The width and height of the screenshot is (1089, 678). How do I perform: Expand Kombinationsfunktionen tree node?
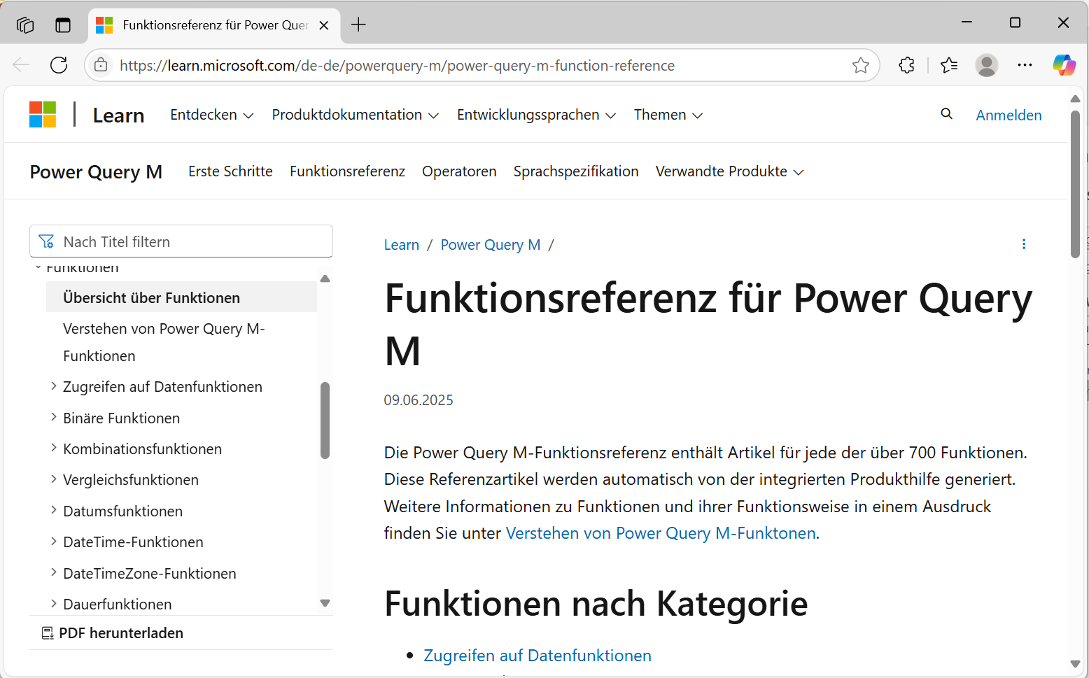point(54,448)
